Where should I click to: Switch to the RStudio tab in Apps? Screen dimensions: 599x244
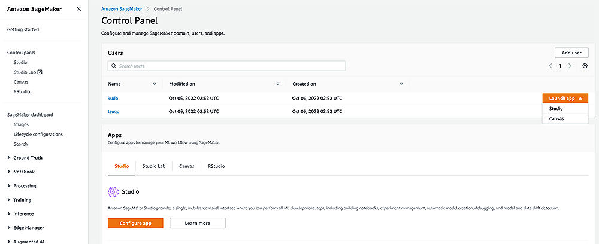pyautogui.click(x=216, y=167)
